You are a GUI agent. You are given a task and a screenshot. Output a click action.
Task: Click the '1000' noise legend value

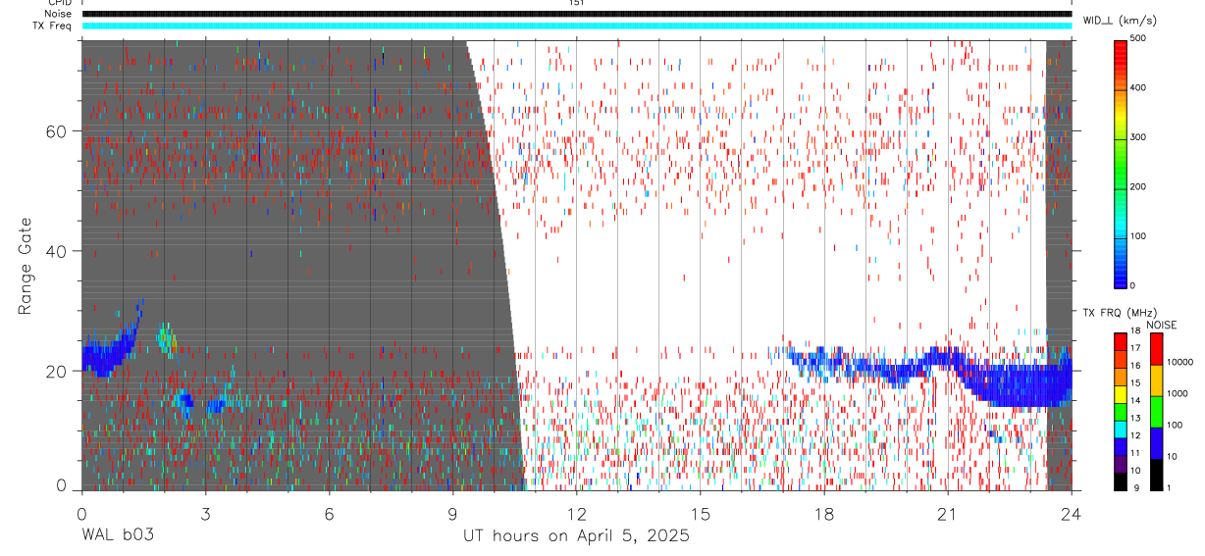1178,393
